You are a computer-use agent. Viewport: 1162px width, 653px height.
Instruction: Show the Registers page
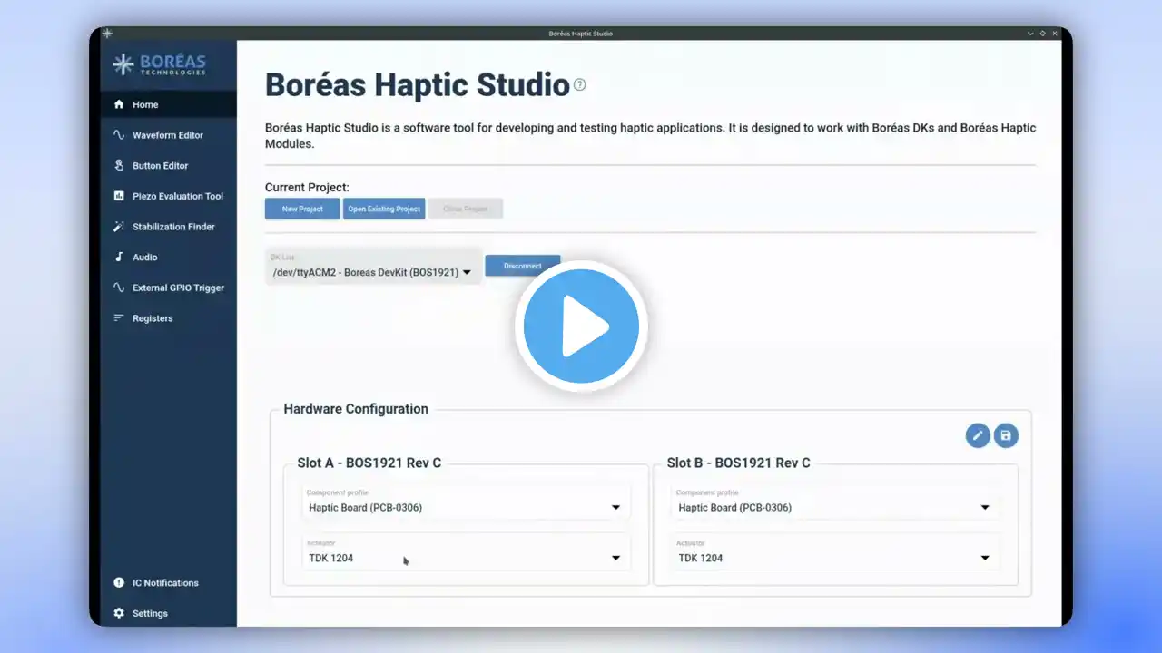(x=169, y=318)
